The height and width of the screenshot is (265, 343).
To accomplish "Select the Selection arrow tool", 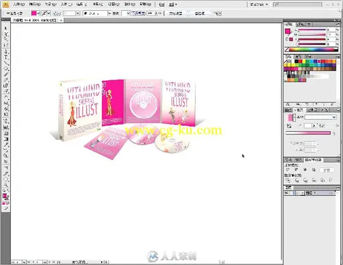I will (5, 29).
